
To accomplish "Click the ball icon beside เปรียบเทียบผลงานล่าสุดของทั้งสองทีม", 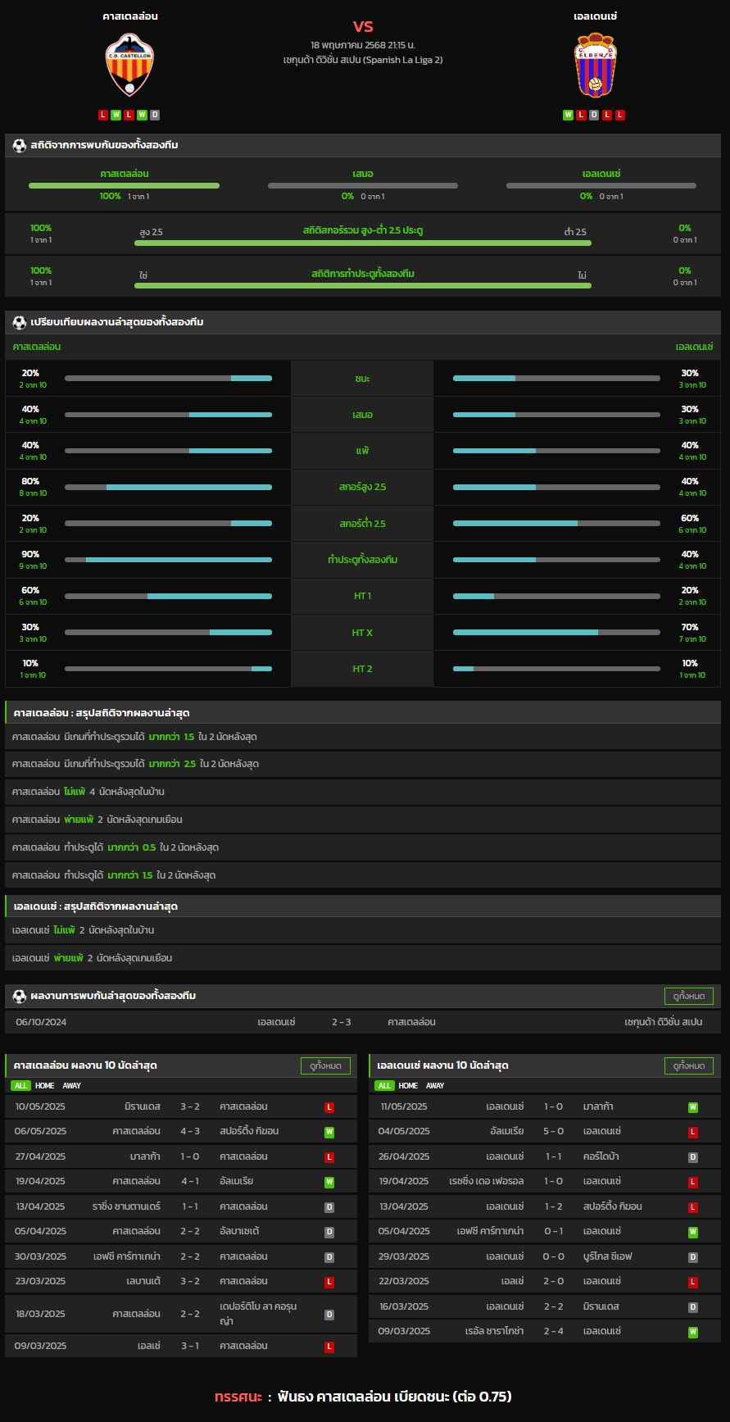I will pos(20,322).
